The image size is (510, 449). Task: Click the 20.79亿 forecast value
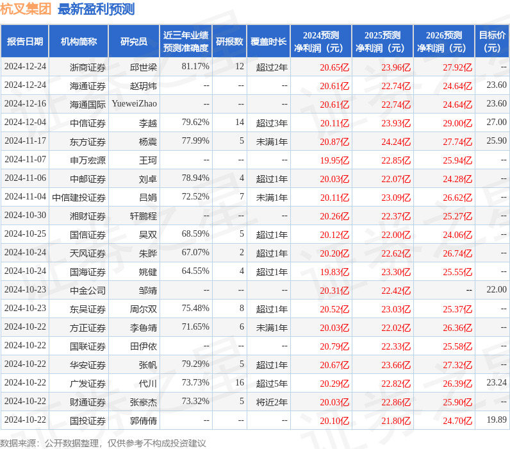pyautogui.click(x=334, y=346)
